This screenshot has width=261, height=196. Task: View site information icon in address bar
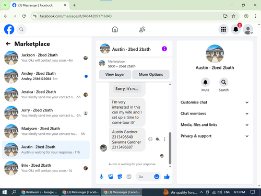(35, 16)
